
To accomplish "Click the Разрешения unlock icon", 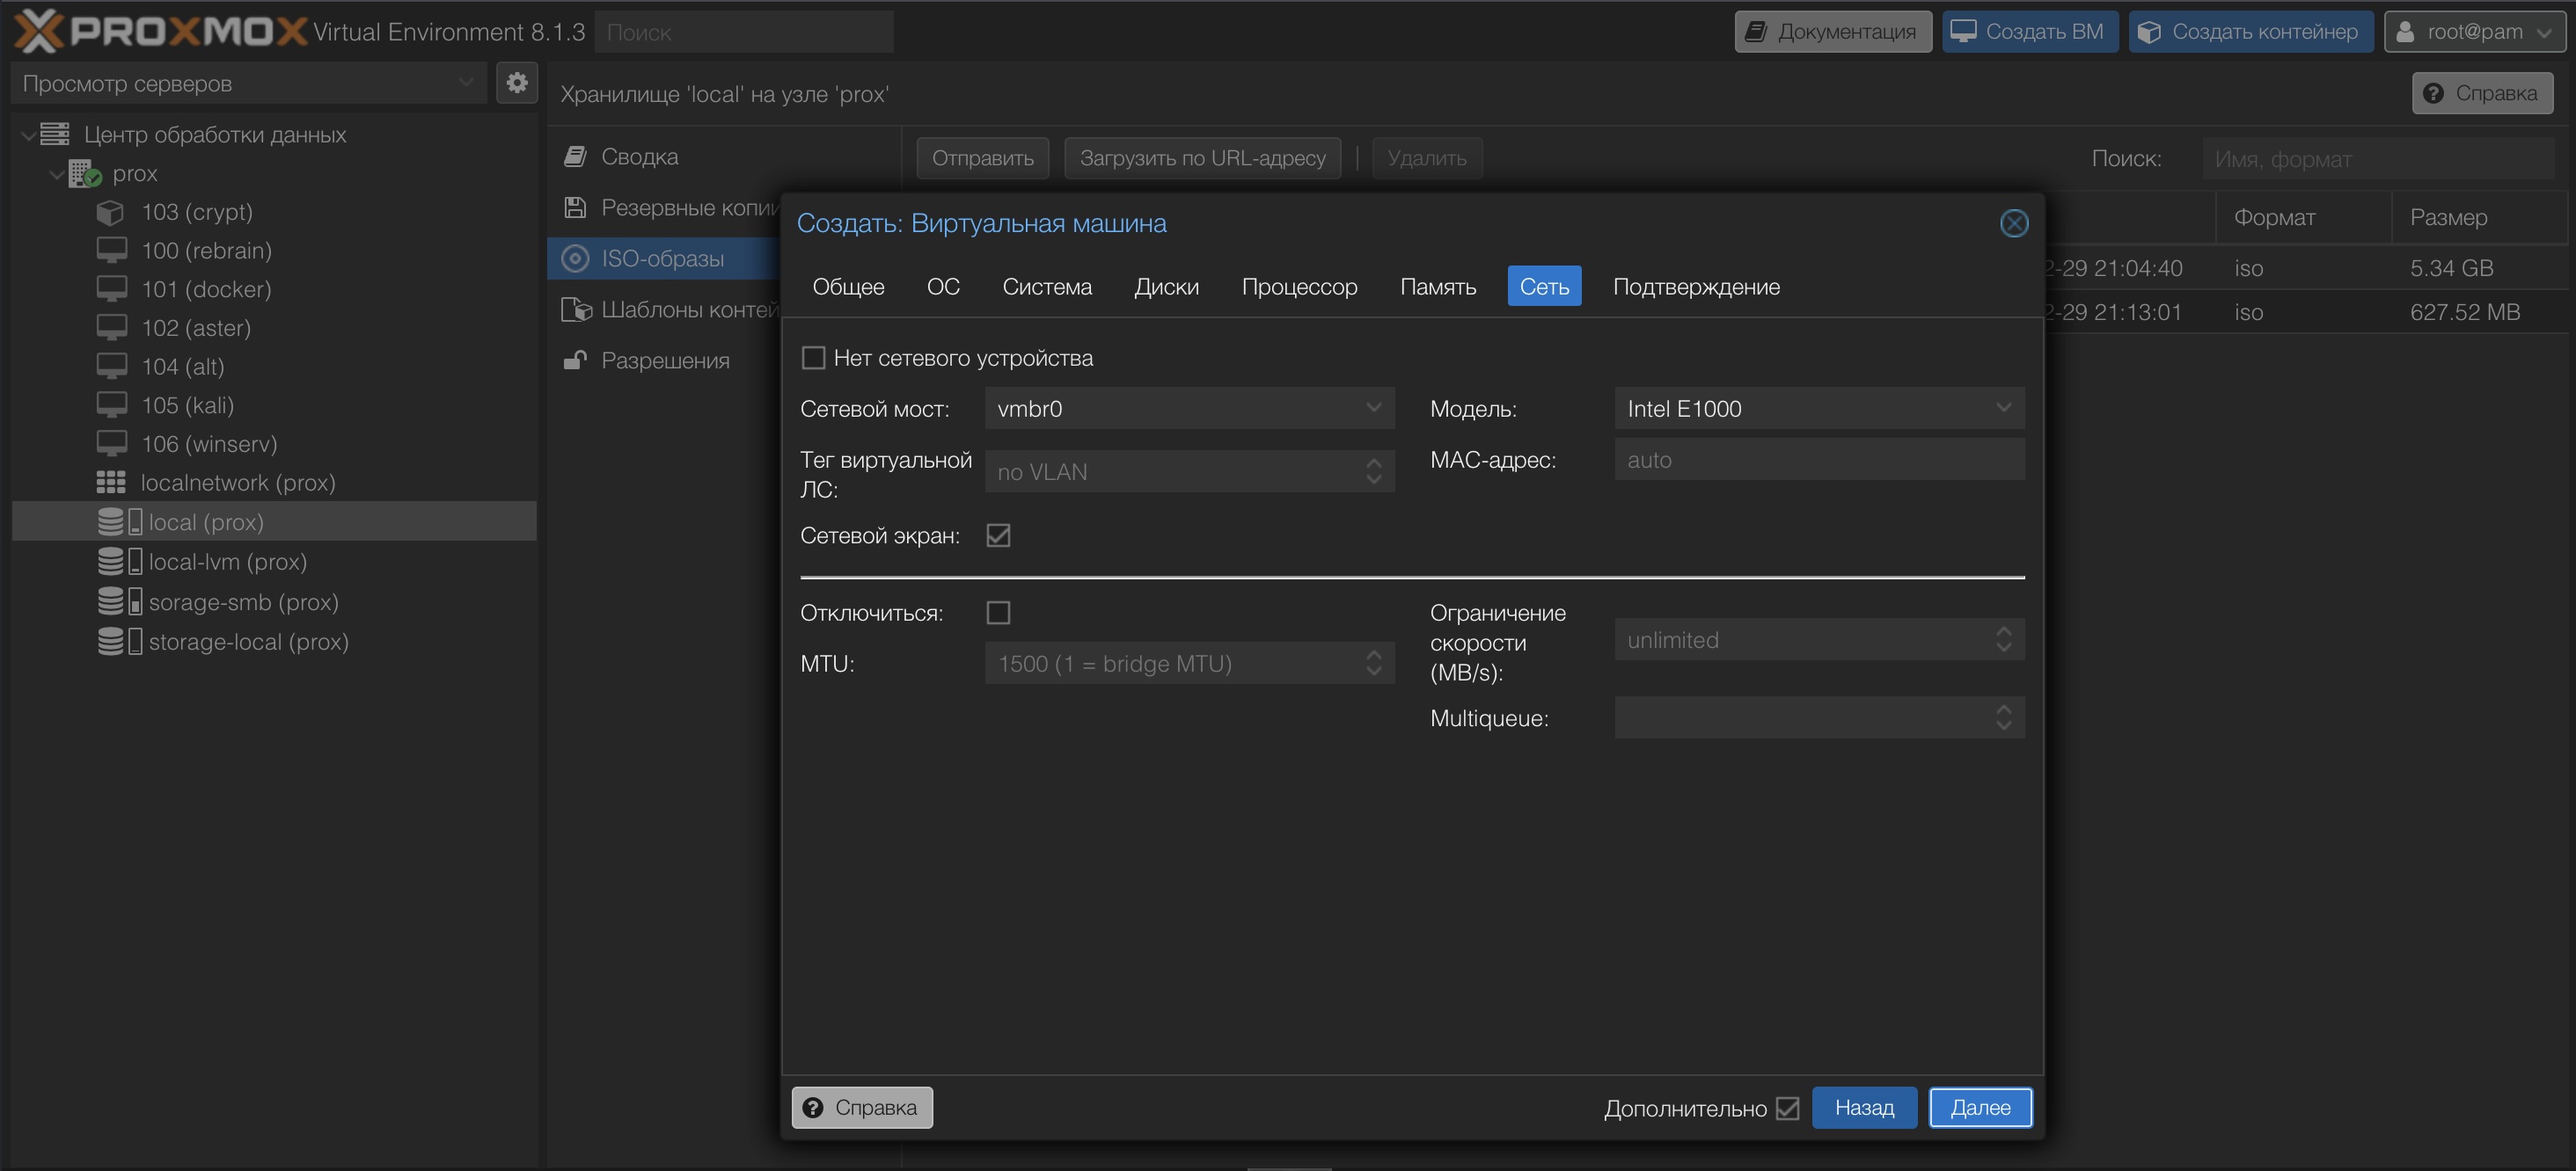I will click(x=575, y=360).
